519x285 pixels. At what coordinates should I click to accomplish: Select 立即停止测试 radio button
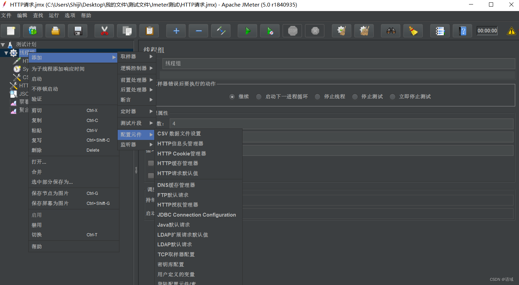click(x=392, y=97)
